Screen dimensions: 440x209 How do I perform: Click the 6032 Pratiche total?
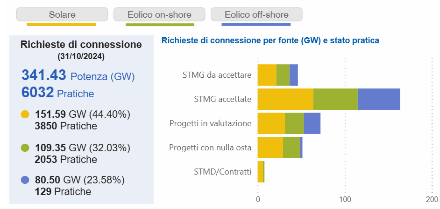pyautogui.click(x=57, y=93)
